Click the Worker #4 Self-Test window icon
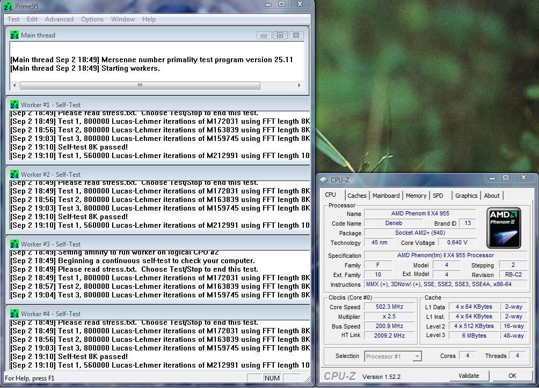539x388 pixels. (14, 314)
